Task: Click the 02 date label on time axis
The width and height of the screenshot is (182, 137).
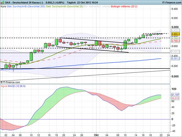Action: 6,135
